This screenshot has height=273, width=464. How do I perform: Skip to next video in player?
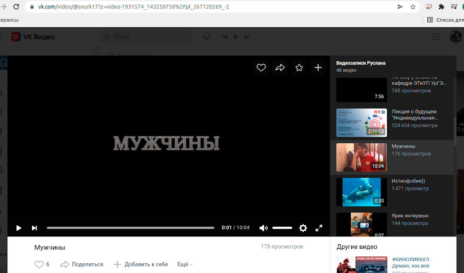(x=34, y=228)
